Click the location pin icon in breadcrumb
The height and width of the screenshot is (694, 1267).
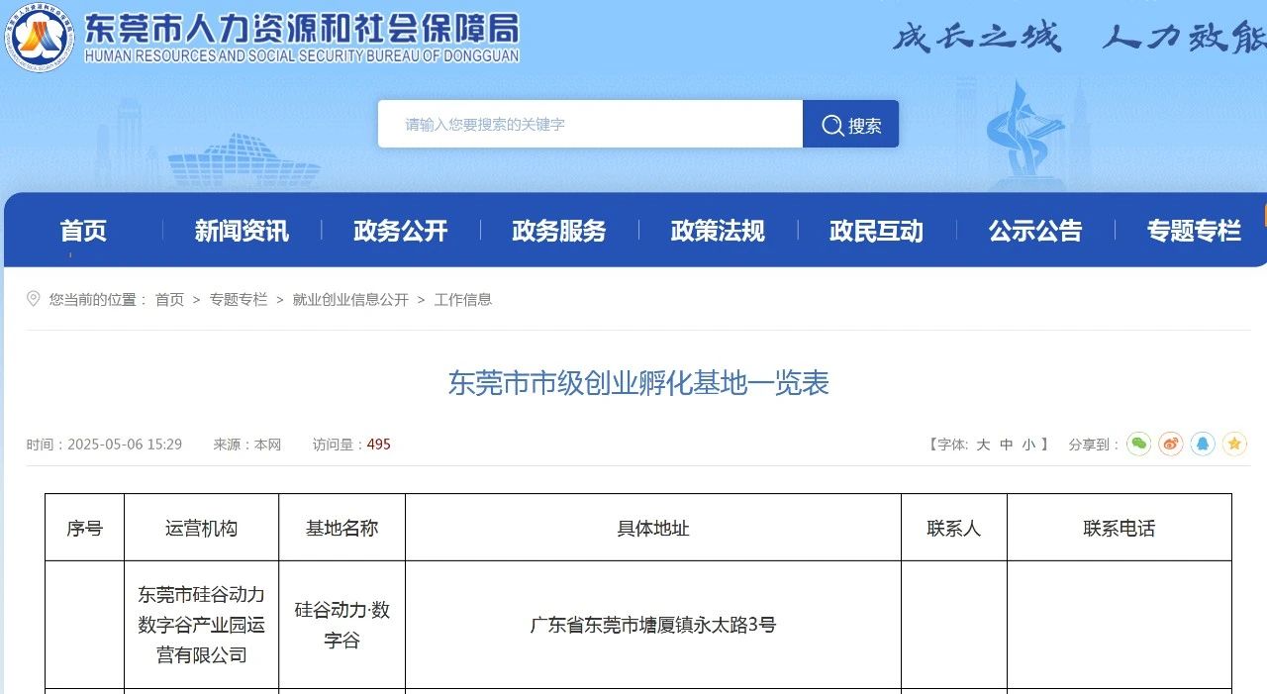(34, 299)
